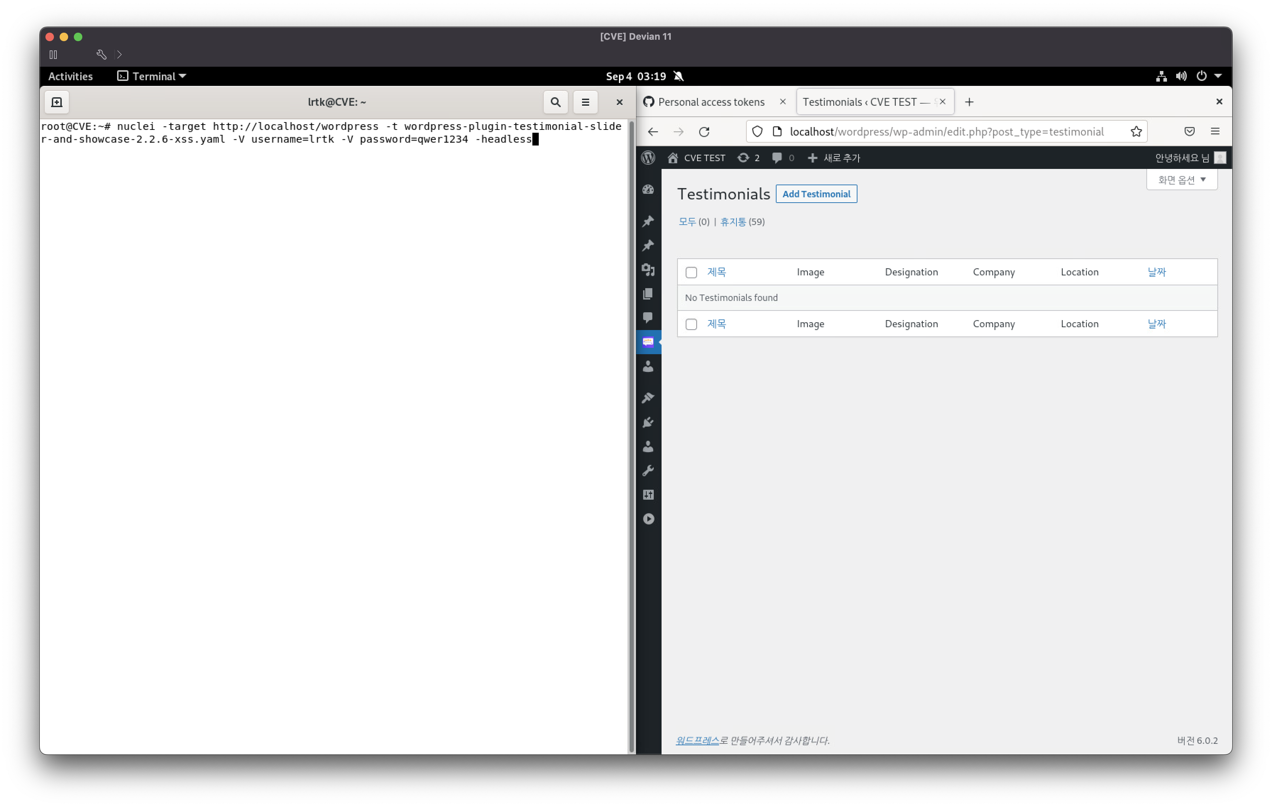Viewport: 1272px width, 807px height.
Task: Click the Plugins icon in sidebar
Action: [648, 422]
